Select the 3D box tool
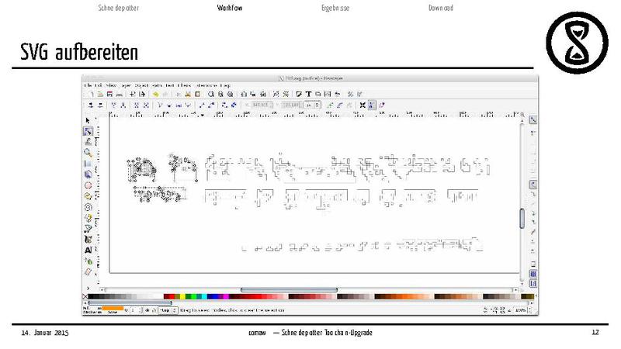Screen dimensions: 621x349 (x=88, y=174)
